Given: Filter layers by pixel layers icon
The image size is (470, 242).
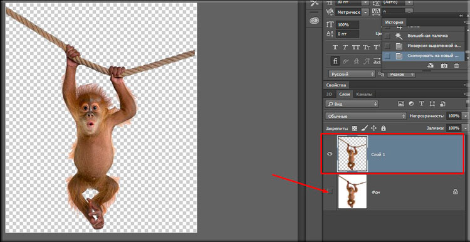Looking at the screenshot, I should pyautogui.click(x=401, y=103).
